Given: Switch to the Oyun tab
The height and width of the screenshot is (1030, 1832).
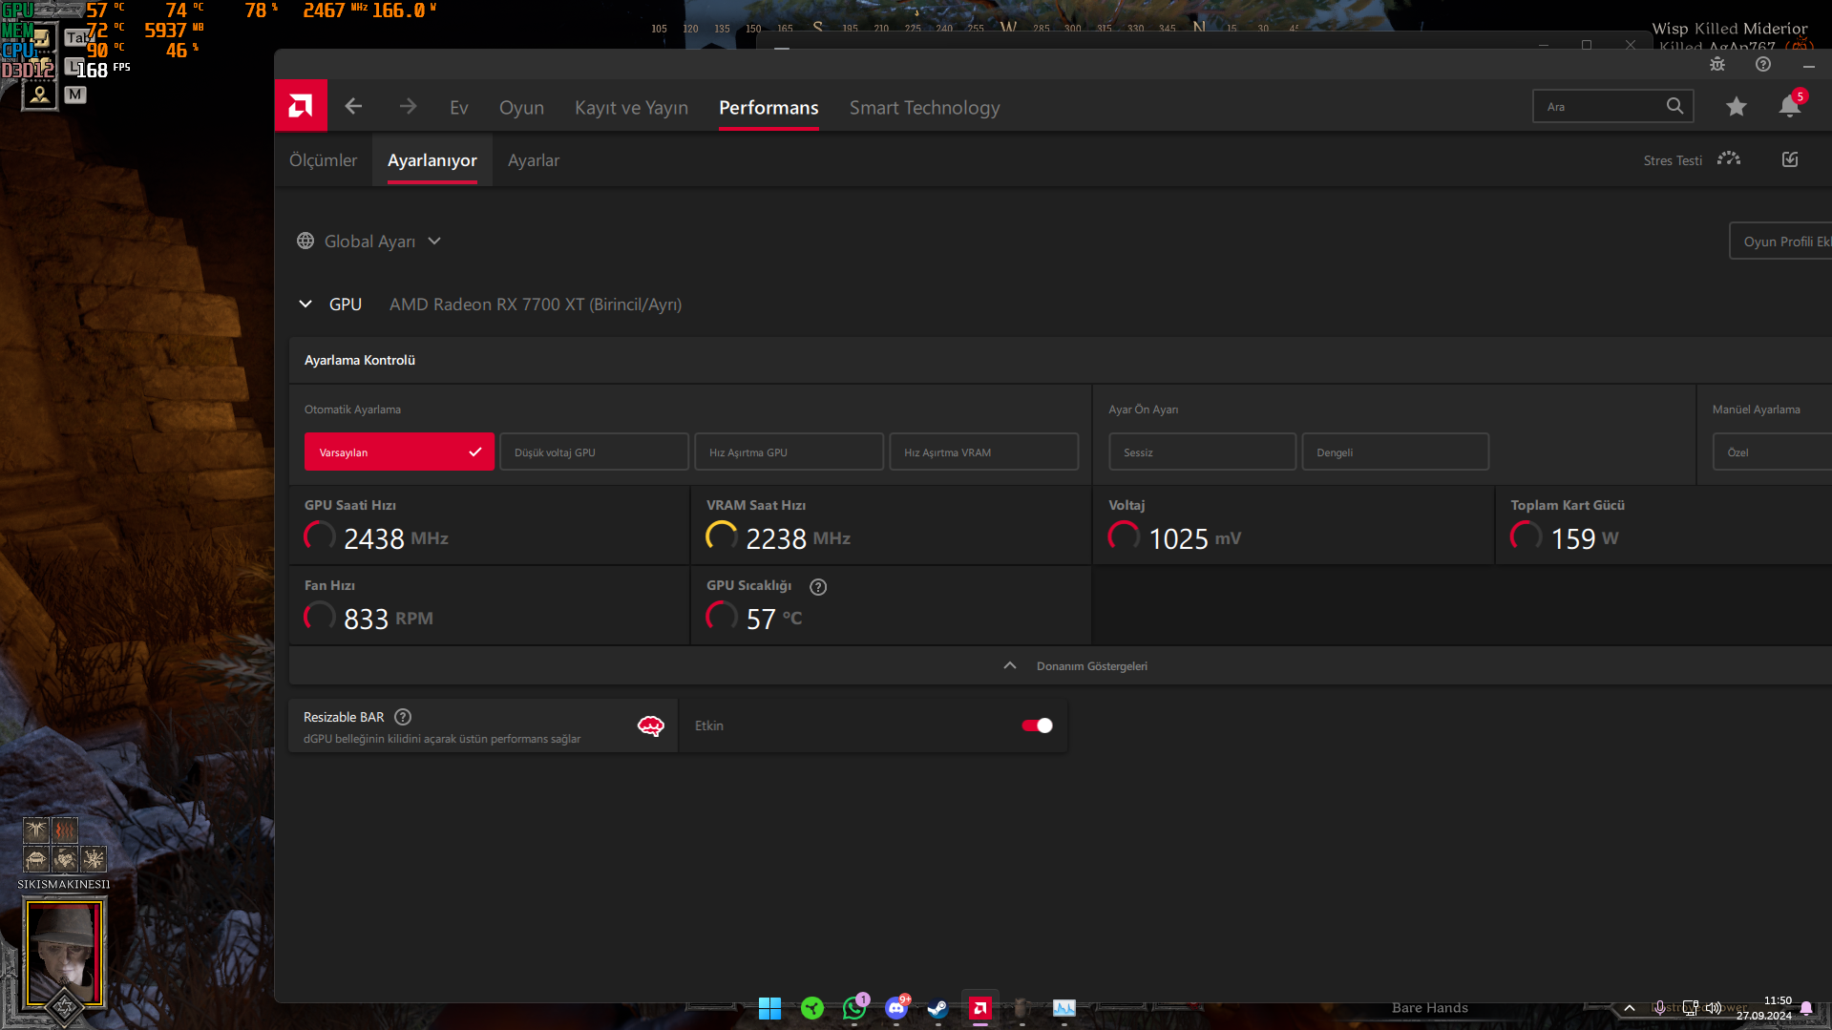Looking at the screenshot, I should point(521,108).
